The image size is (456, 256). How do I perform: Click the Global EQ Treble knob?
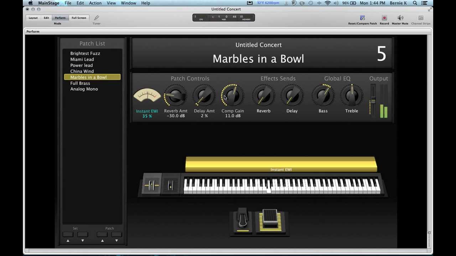[352, 96]
